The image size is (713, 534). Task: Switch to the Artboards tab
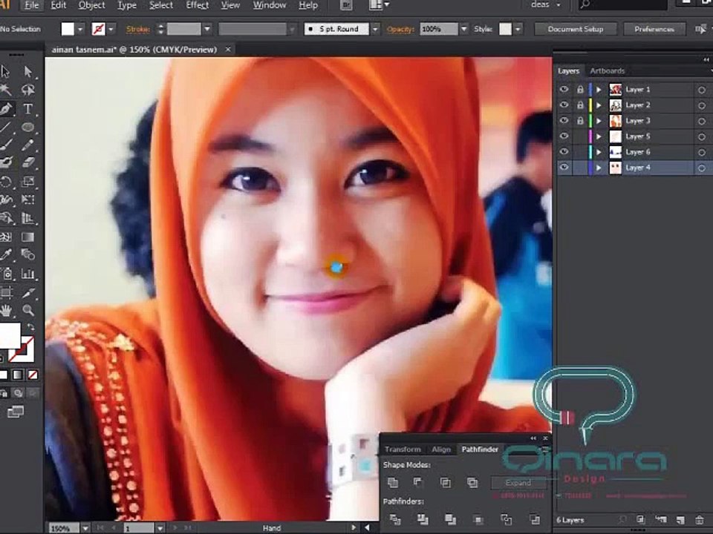coord(607,71)
